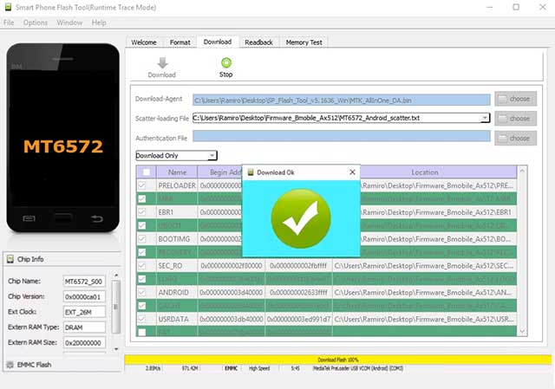Click the Download-Agent path field
This screenshot has height=389, width=555.
(x=342, y=100)
